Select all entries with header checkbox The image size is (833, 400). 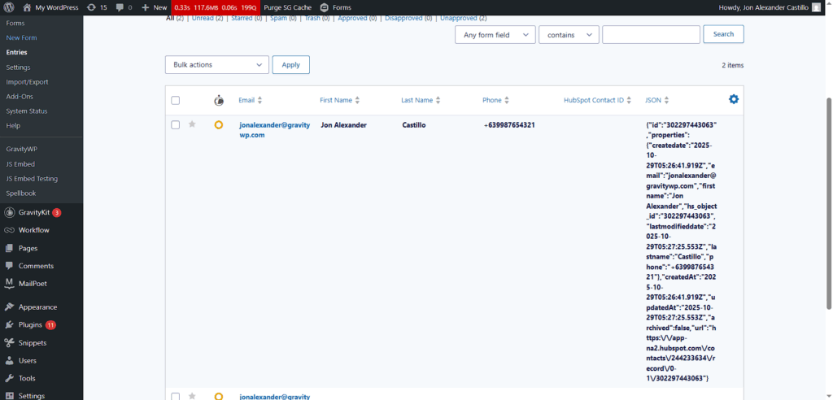176,100
